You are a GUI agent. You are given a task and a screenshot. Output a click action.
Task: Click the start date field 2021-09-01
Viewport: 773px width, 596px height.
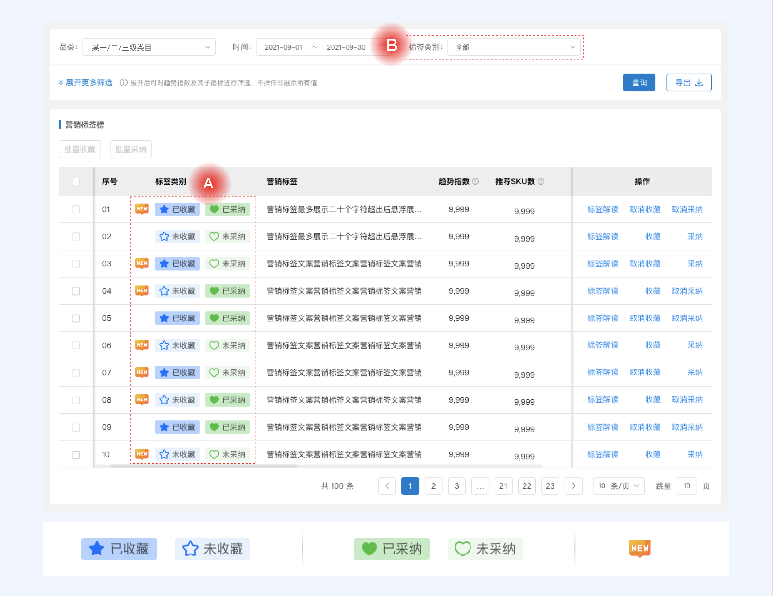[283, 47]
